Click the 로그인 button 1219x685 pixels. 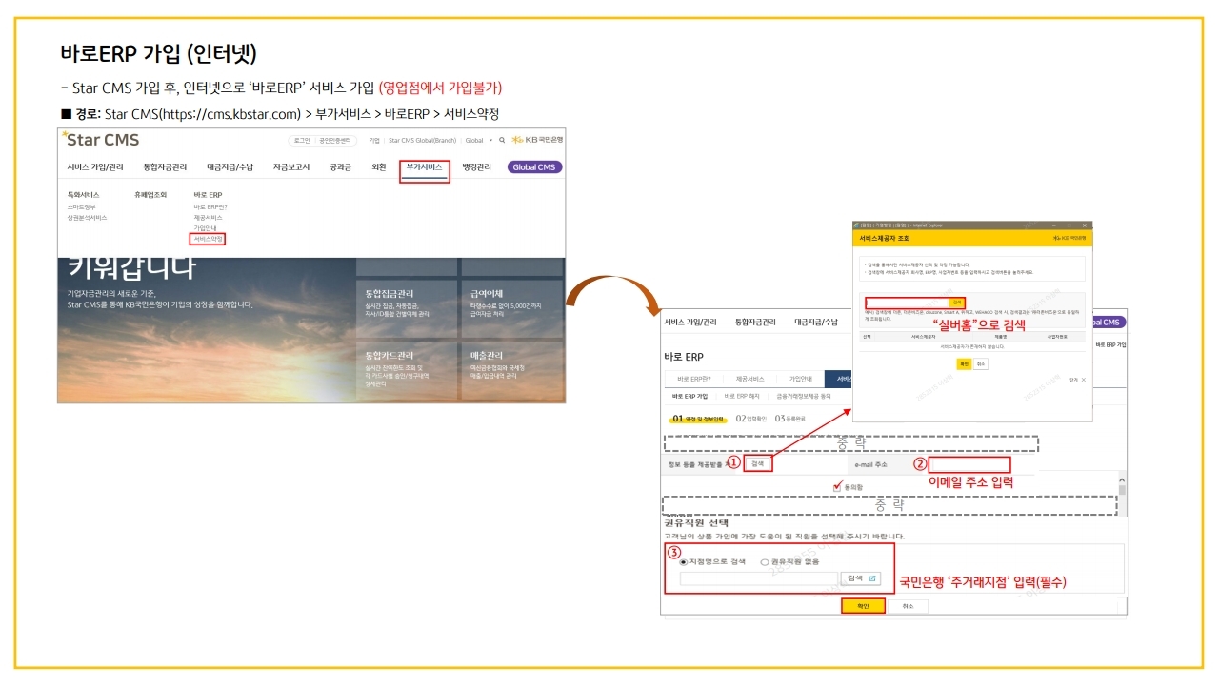302,140
